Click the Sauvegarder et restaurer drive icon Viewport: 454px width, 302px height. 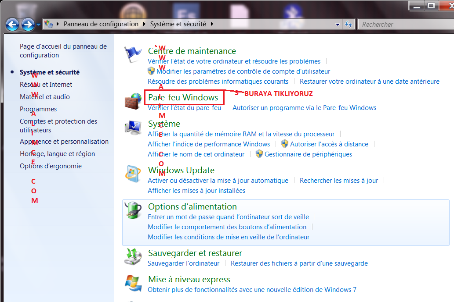[x=133, y=257]
